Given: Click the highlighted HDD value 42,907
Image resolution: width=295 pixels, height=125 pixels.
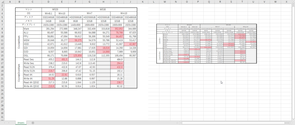Looking at the screenshot, I should pyautogui.click(x=131, y=44).
